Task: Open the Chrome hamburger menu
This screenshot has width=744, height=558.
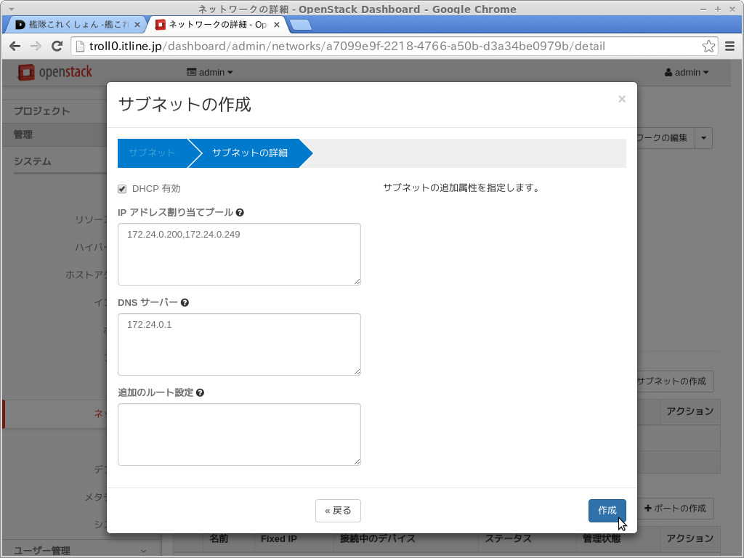Action: click(731, 46)
